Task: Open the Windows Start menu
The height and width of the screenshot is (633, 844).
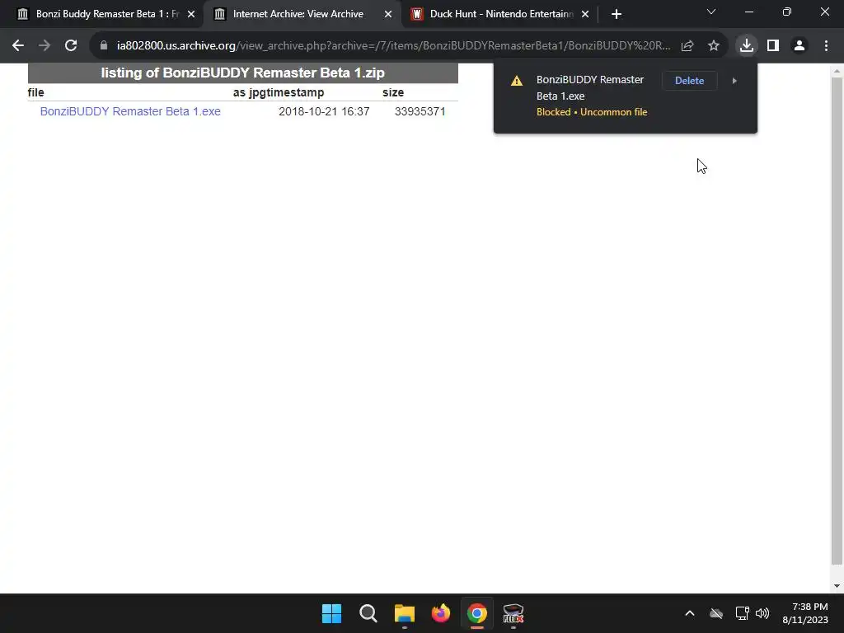Action: pos(331,613)
